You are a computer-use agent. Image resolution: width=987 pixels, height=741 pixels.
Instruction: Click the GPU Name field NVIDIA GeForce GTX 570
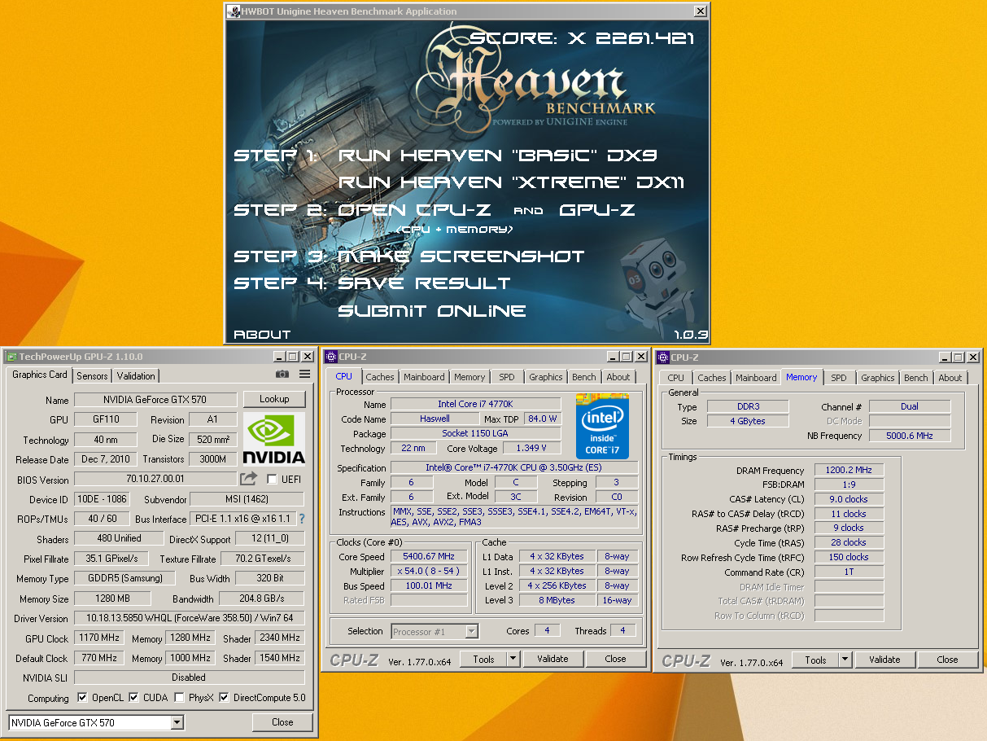(x=155, y=400)
